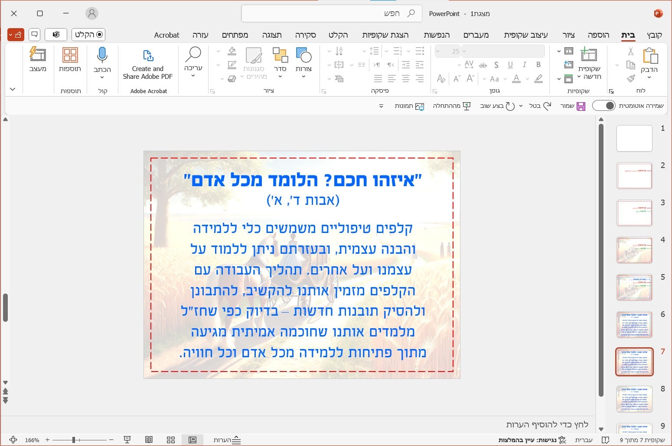Click the text highlight color pen icon
672x446 pixels.
[x=538, y=79]
